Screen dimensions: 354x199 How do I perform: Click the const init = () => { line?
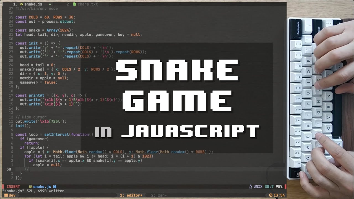(38, 43)
